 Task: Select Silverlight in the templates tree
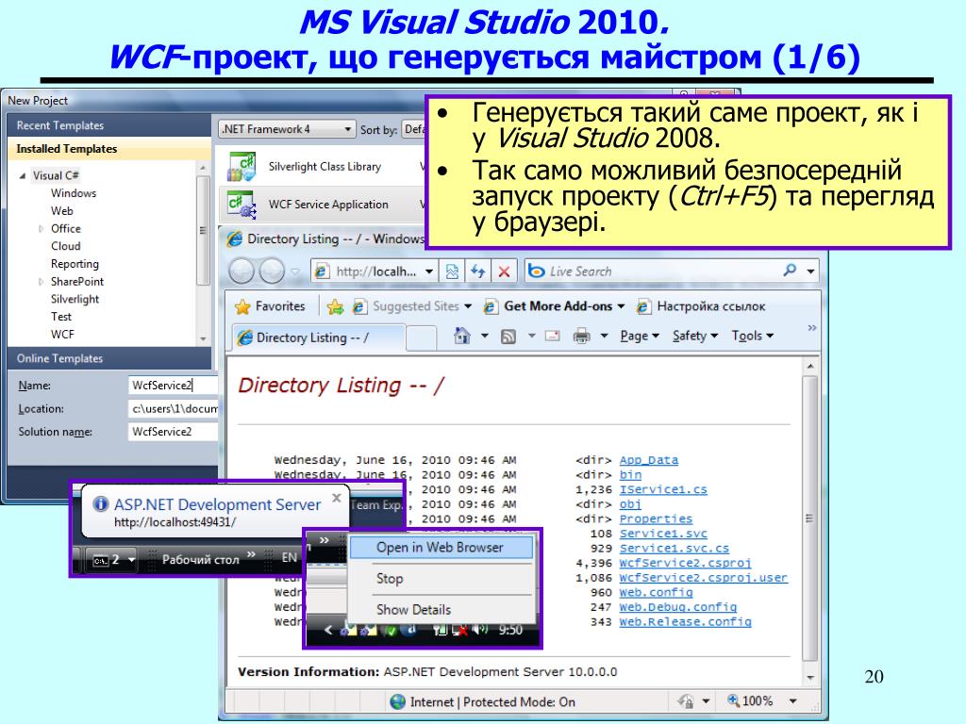75,299
